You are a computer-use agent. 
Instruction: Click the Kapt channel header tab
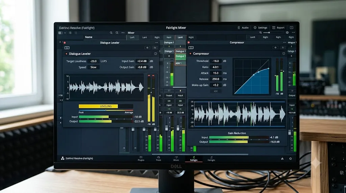click(169, 37)
